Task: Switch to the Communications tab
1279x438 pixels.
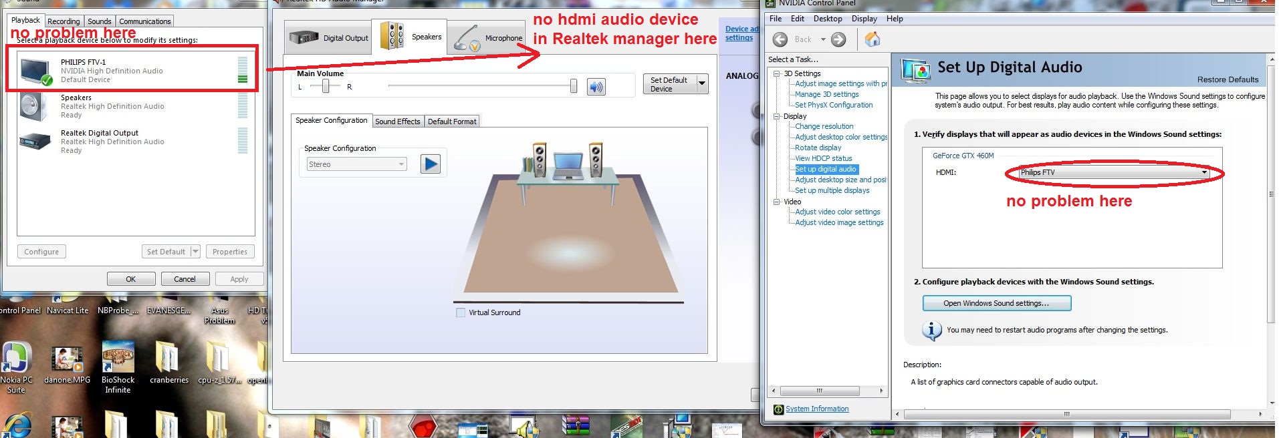Action: 145,21
